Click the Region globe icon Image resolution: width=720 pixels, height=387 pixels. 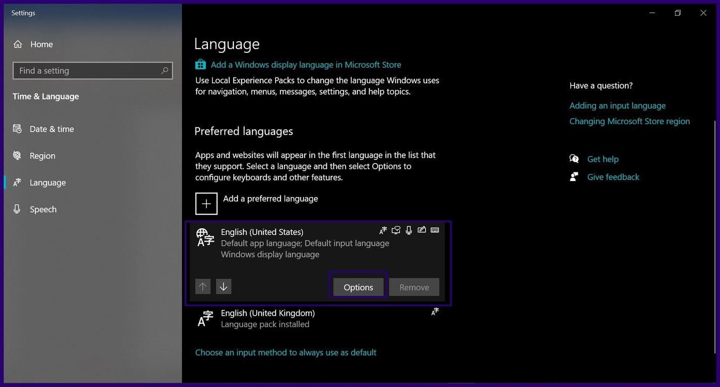(17, 155)
